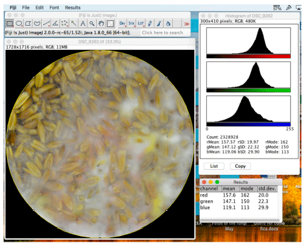The height and width of the screenshot is (246, 306).
Task: Click the AirPlay display icon in menu bar
Action: [299, 7]
